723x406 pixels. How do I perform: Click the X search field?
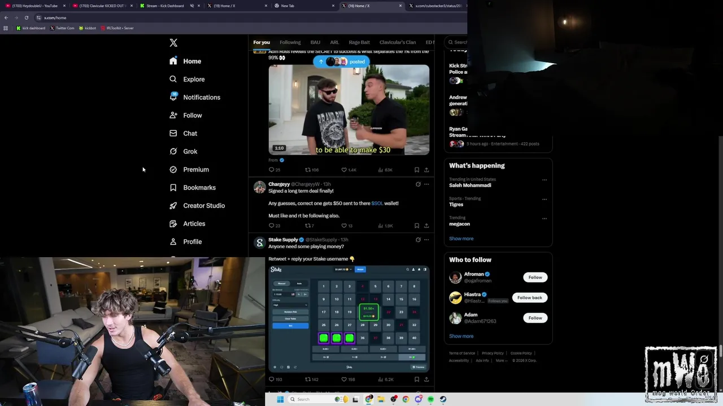456,42
